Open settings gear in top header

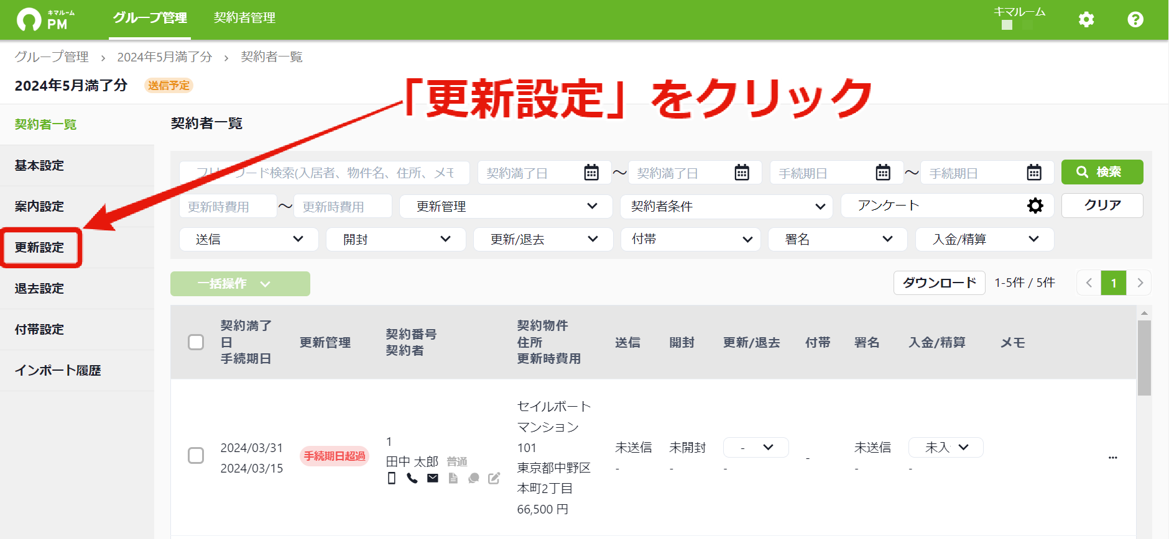click(x=1086, y=19)
